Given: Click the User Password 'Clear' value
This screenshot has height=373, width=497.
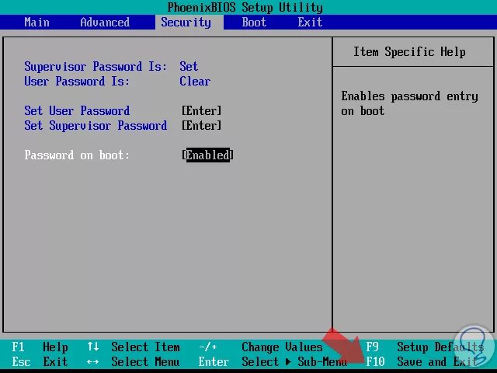Looking at the screenshot, I should 195,81.
